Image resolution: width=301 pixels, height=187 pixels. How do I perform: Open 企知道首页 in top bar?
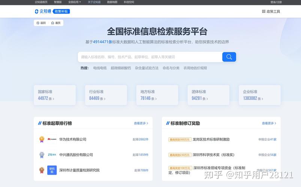(41, 2)
